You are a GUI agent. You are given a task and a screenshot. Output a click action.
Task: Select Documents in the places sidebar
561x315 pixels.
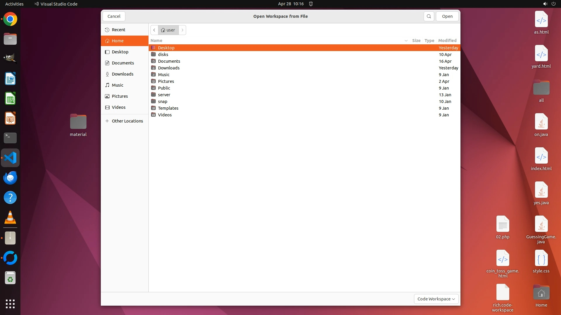click(123, 63)
